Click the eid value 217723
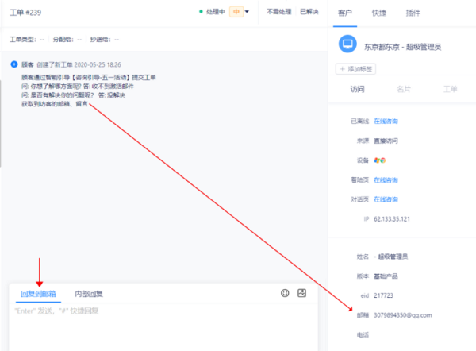 pos(383,295)
